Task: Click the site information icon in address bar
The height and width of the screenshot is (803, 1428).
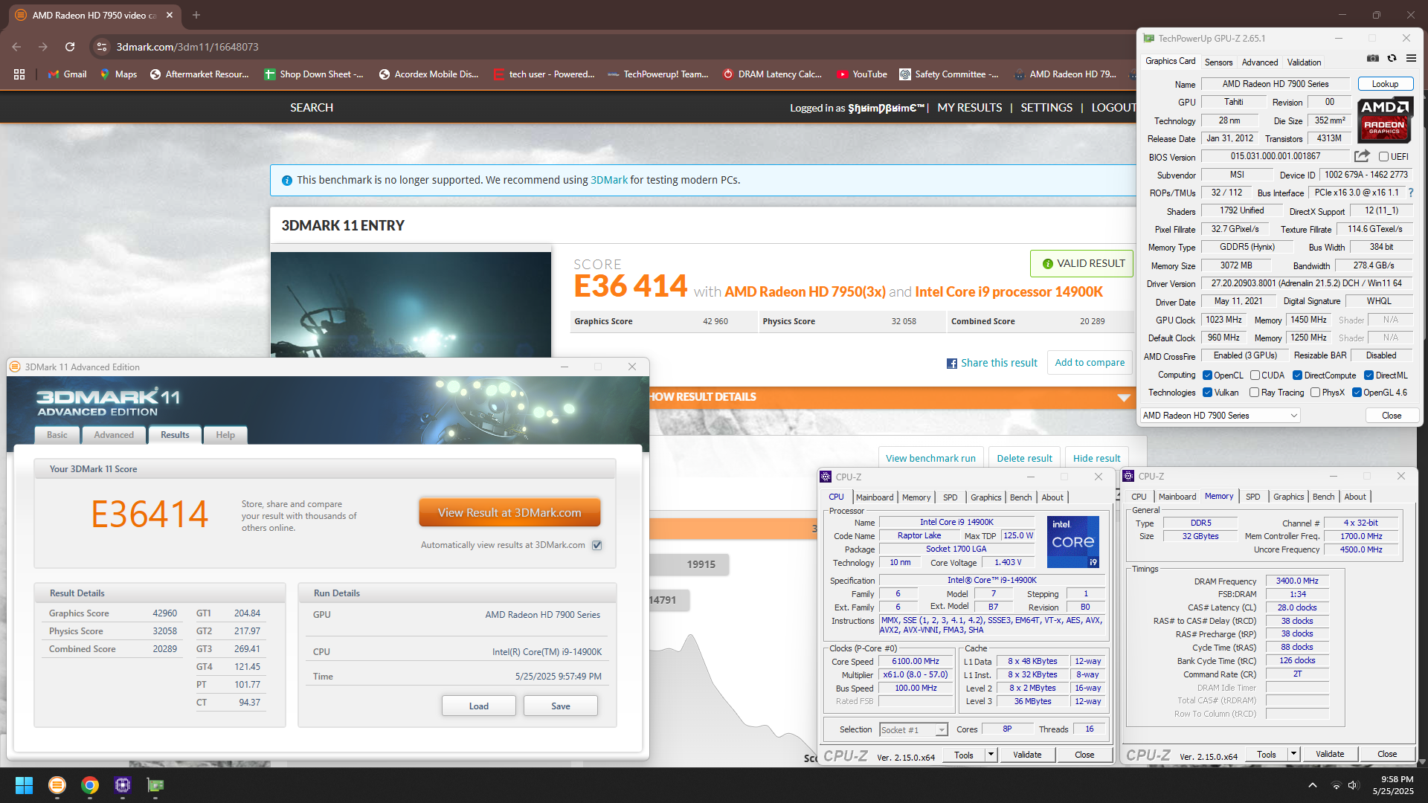Action: pyautogui.click(x=102, y=47)
